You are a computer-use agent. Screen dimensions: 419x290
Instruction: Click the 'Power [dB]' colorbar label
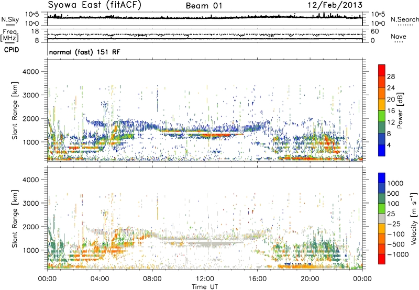point(400,110)
